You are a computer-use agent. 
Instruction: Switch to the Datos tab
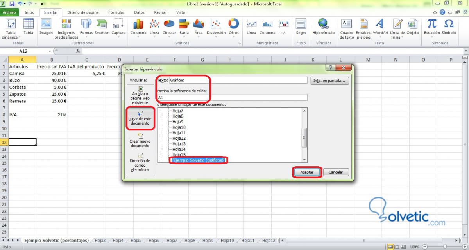(x=139, y=12)
